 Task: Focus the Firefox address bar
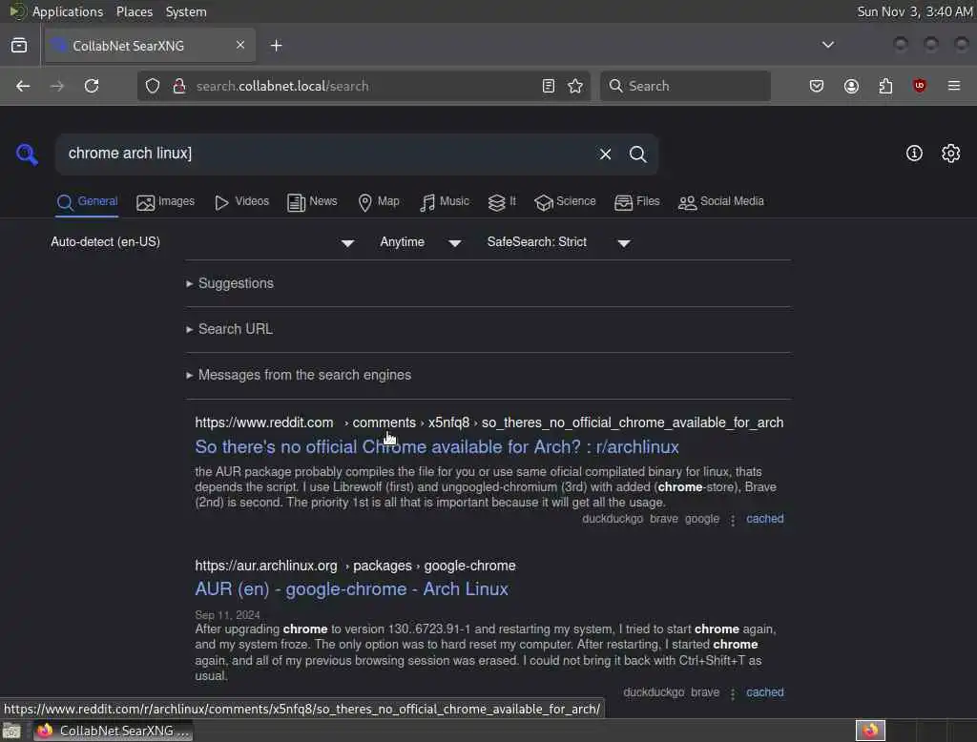(x=364, y=86)
